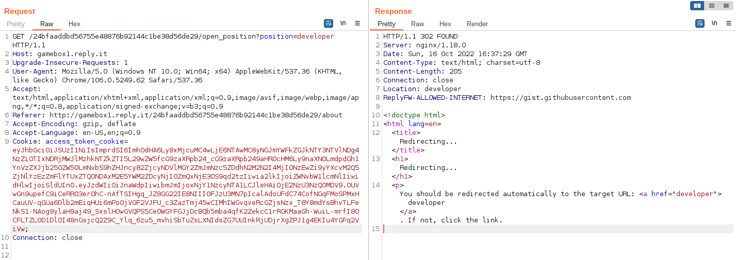Toggle non-printable characters (\n) in Request panel

click(x=343, y=24)
